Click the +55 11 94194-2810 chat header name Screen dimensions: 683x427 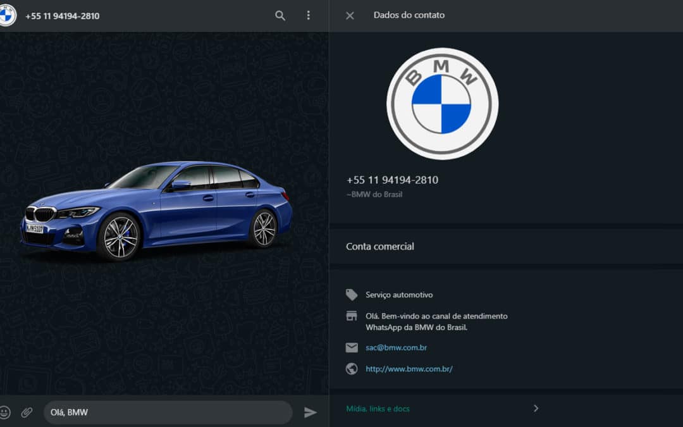[62, 16]
